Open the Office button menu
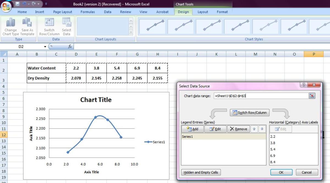Image resolution: width=330 pixels, height=183 pixels. (x=6, y=6)
